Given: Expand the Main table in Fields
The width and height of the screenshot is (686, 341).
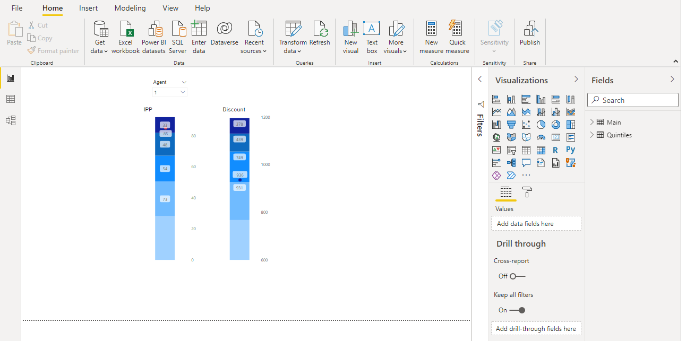Looking at the screenshot, I should click(593, 123).
